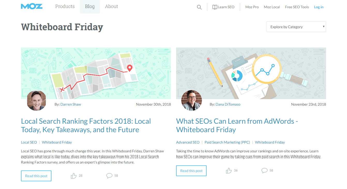
Task: Open What SEOs Can Learn from AdWords title
Action: (237, 125)
